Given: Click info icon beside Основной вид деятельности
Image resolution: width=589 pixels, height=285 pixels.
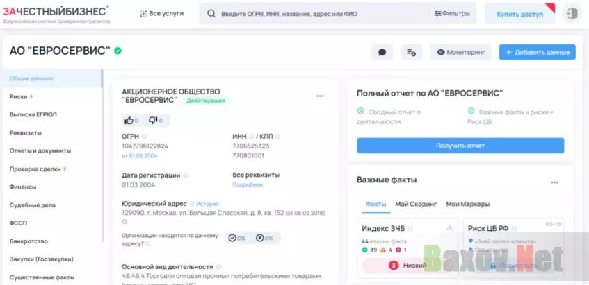Looking at the screenshot, I should click(x=218, y=267).
